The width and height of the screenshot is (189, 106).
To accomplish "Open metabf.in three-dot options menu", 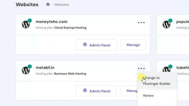I will (x=141, y=69).
